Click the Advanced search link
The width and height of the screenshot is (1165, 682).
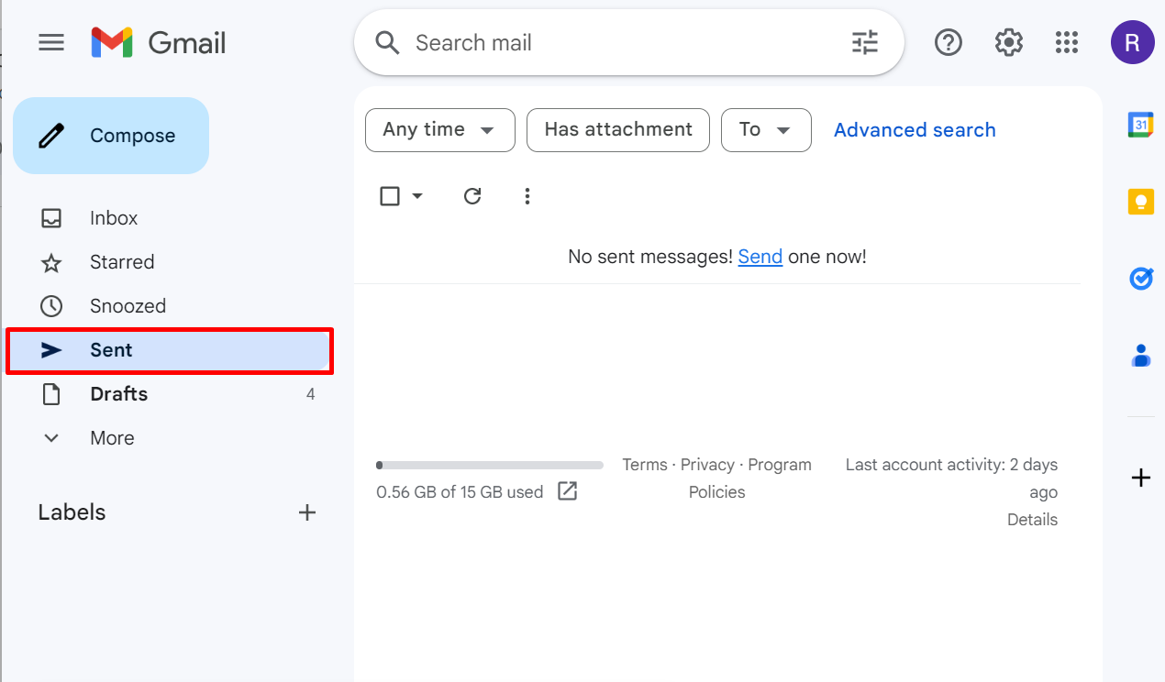click(914, 130)
